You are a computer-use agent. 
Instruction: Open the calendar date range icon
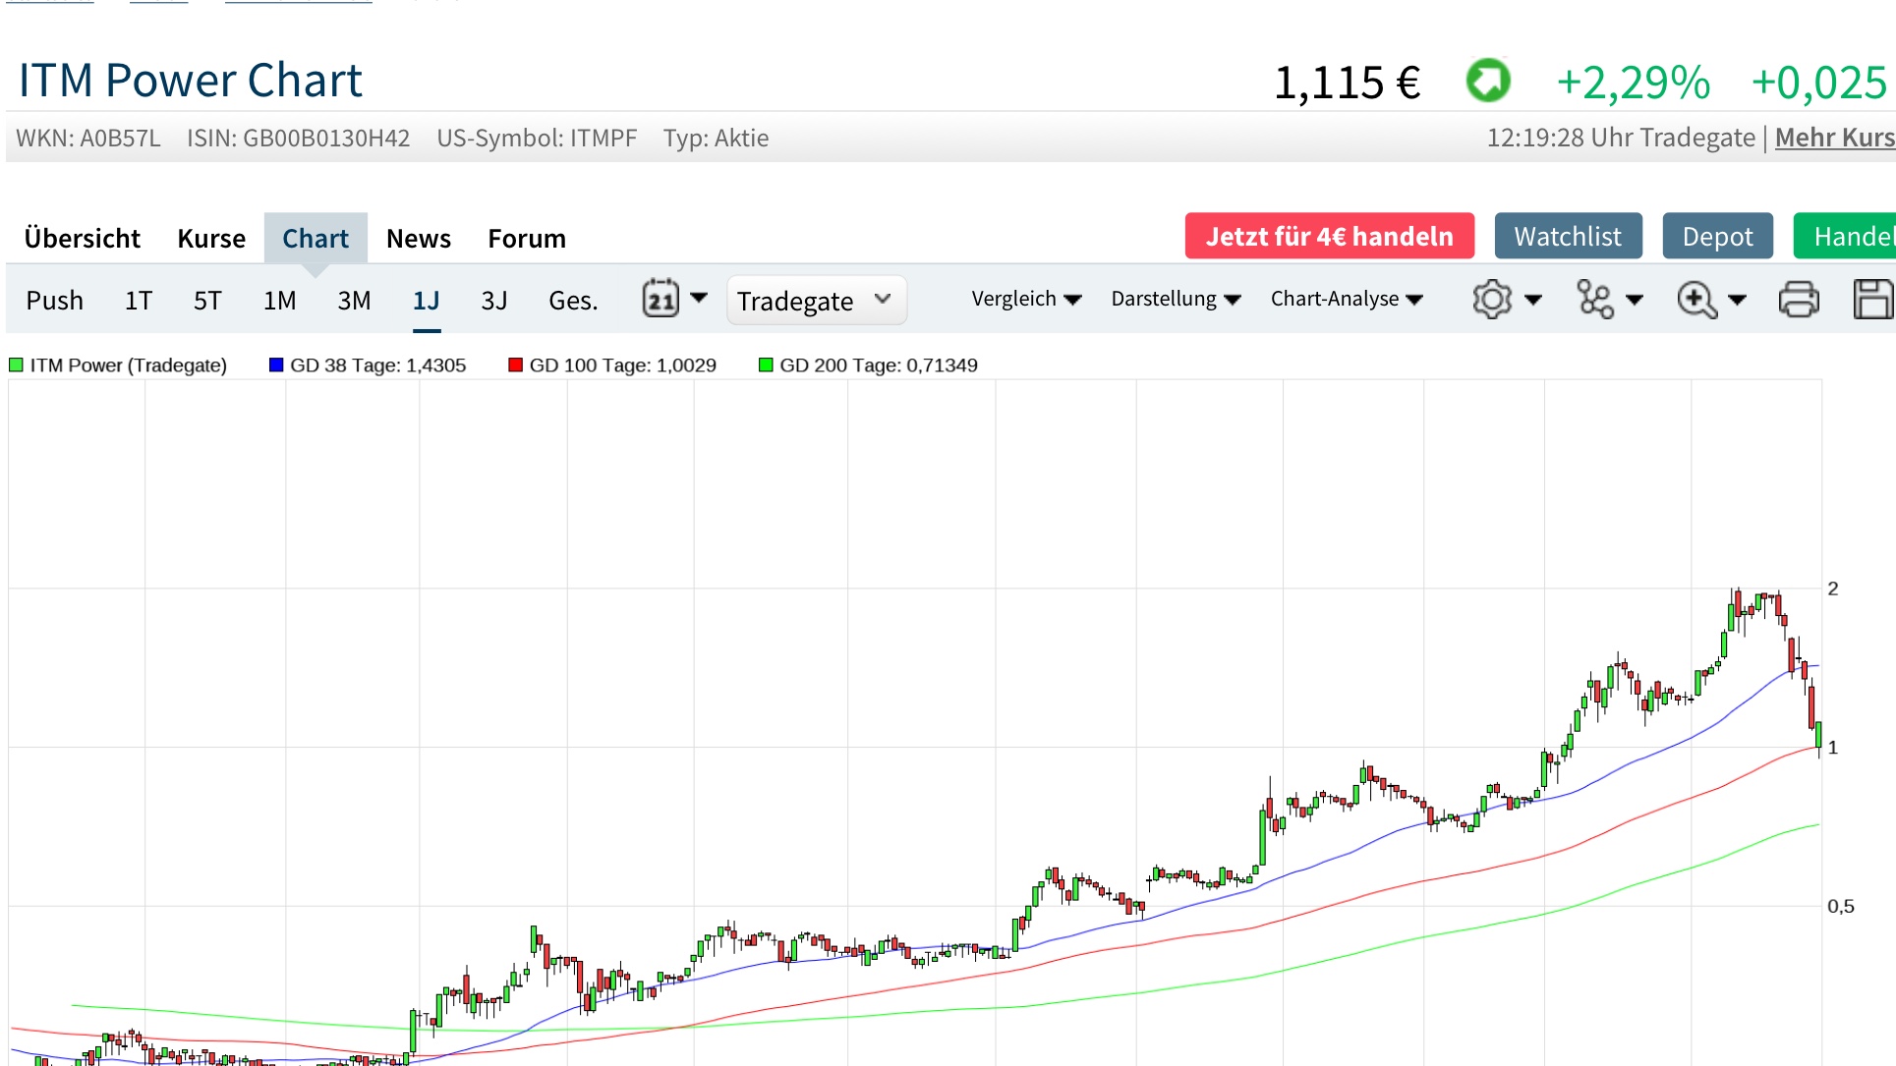click(661, 299)
